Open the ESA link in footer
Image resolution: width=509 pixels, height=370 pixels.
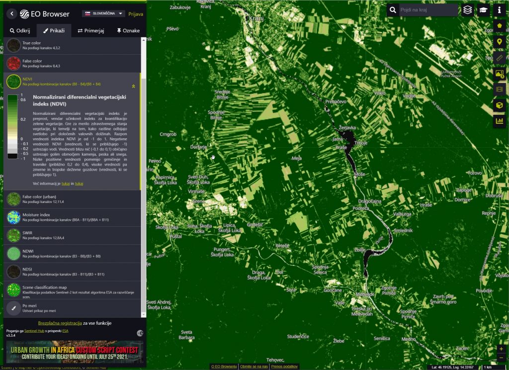coord(65,331)
